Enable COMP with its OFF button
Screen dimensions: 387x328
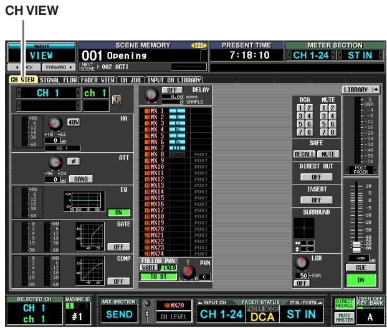click(119, 281)
